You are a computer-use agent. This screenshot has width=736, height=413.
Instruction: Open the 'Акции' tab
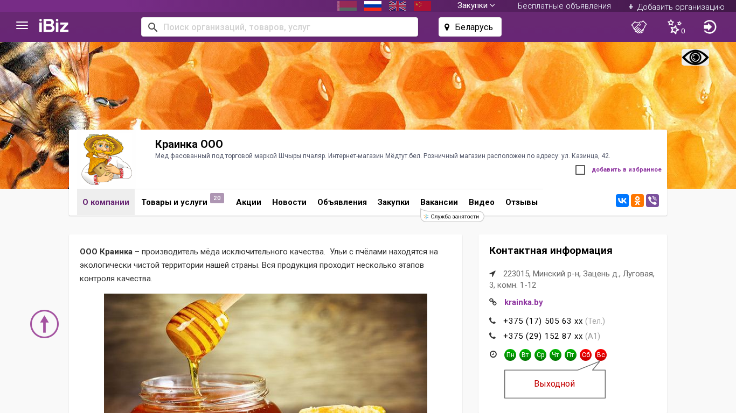248,202
